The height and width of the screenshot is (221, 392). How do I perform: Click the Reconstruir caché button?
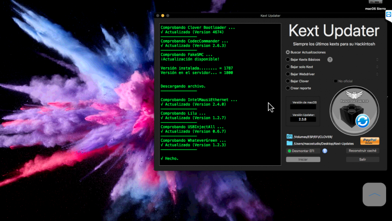click(x=363, y=151)
